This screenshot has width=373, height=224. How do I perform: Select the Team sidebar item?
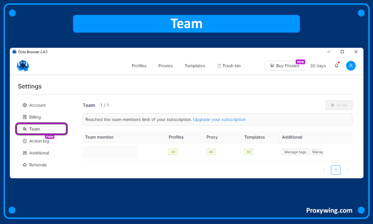[35, 129]
